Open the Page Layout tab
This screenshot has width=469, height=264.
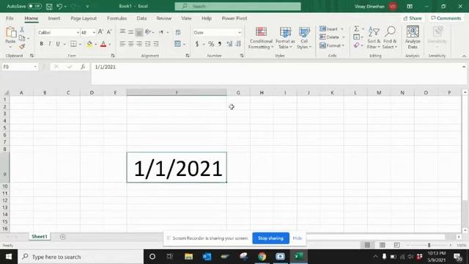click(x=84, y=18)
